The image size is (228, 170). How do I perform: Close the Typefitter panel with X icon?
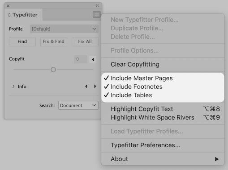click(x=8, y=6)
